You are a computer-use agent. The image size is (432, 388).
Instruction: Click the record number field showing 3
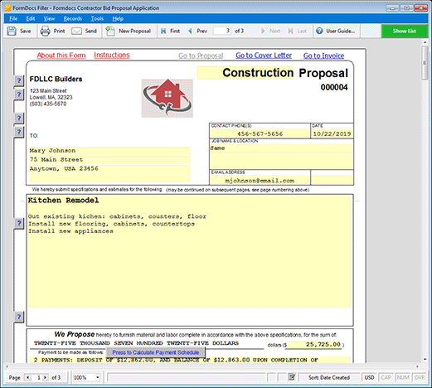222,31
